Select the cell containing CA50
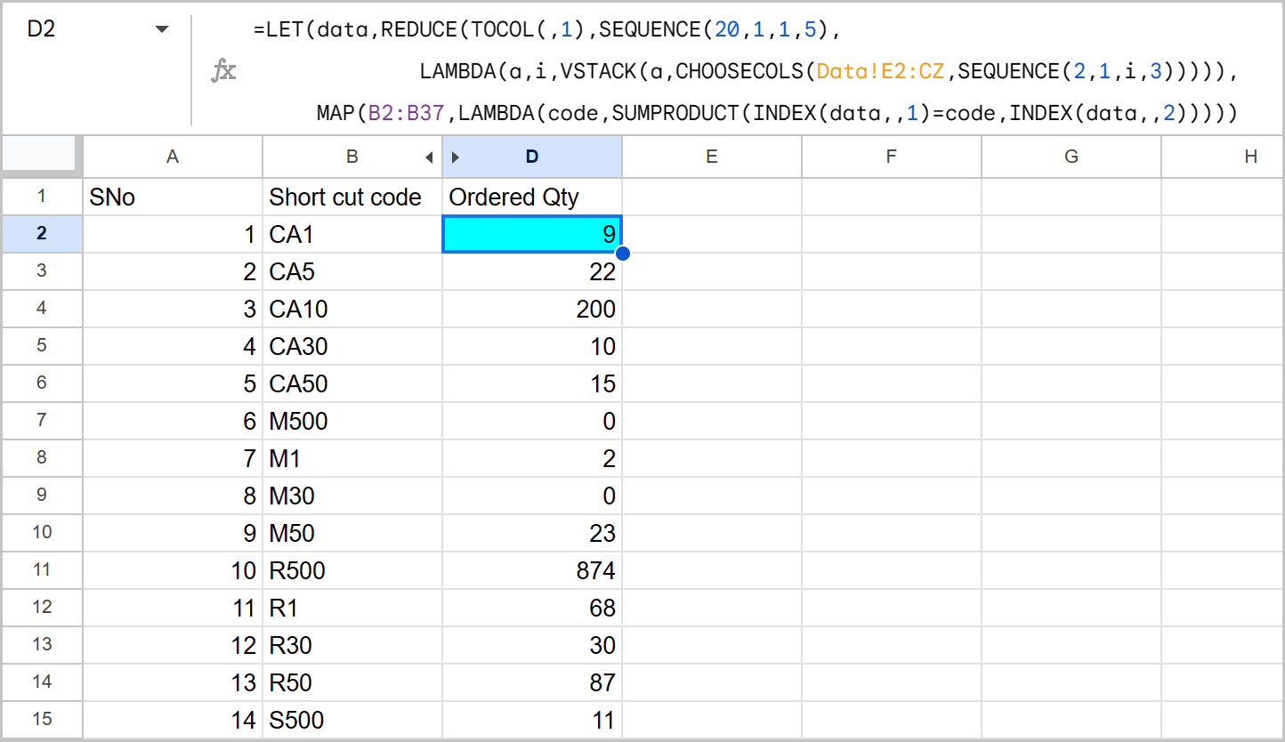The image size is (1285, 742). [352, 383]
